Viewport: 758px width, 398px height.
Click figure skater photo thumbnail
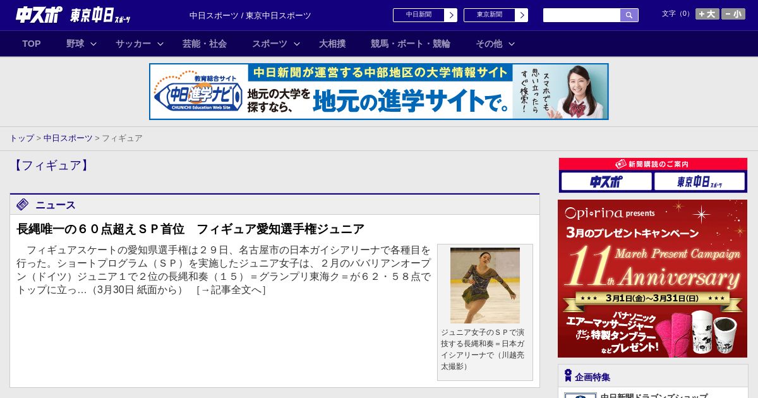click(x=485, y=286)
